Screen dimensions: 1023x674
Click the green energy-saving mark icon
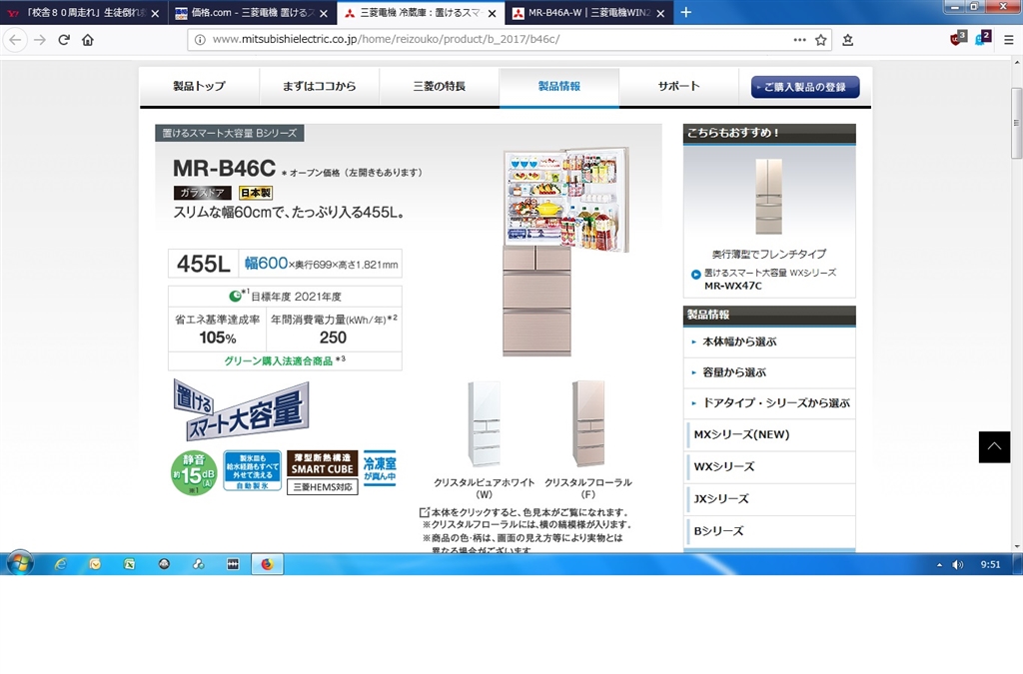pos(235,296)
